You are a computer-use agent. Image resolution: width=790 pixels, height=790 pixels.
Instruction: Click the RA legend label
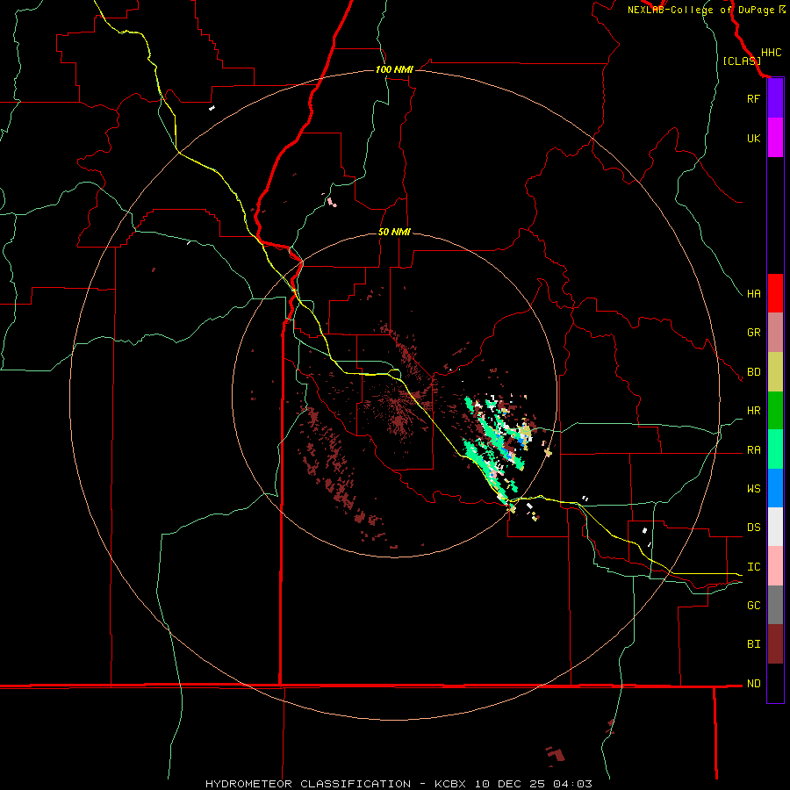tap(753, 450)
